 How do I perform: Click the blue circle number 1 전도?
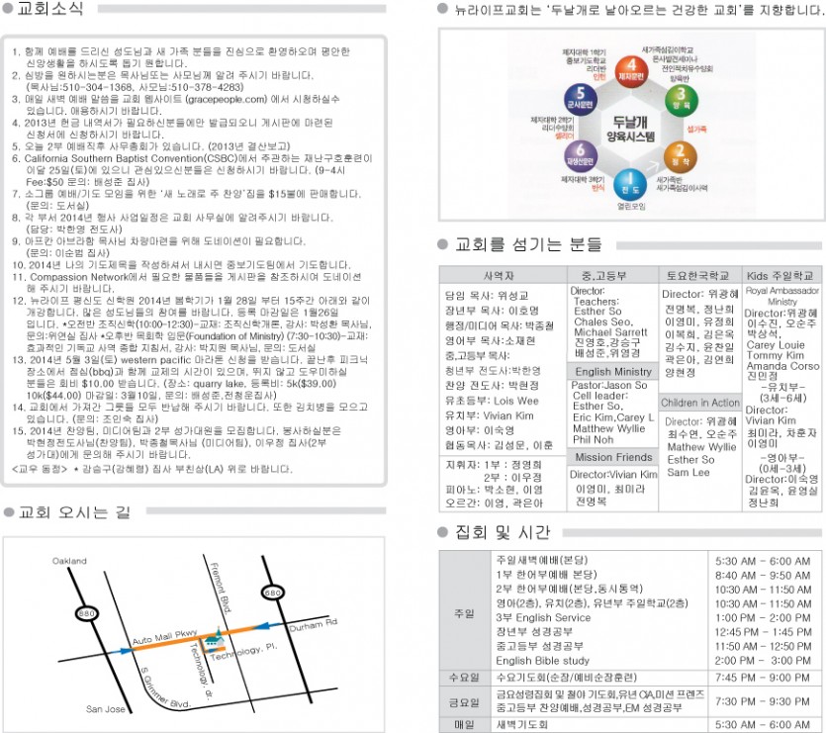[x=629, y=184]
